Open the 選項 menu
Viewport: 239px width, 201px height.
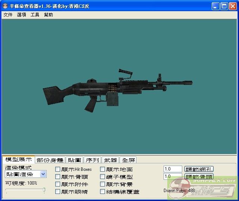pos(21,15)
